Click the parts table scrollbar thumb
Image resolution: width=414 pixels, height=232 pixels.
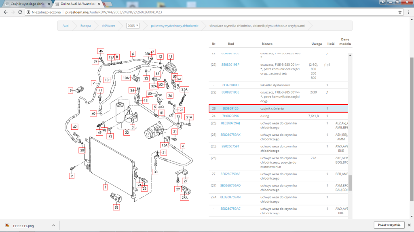(x=350, y=183)
